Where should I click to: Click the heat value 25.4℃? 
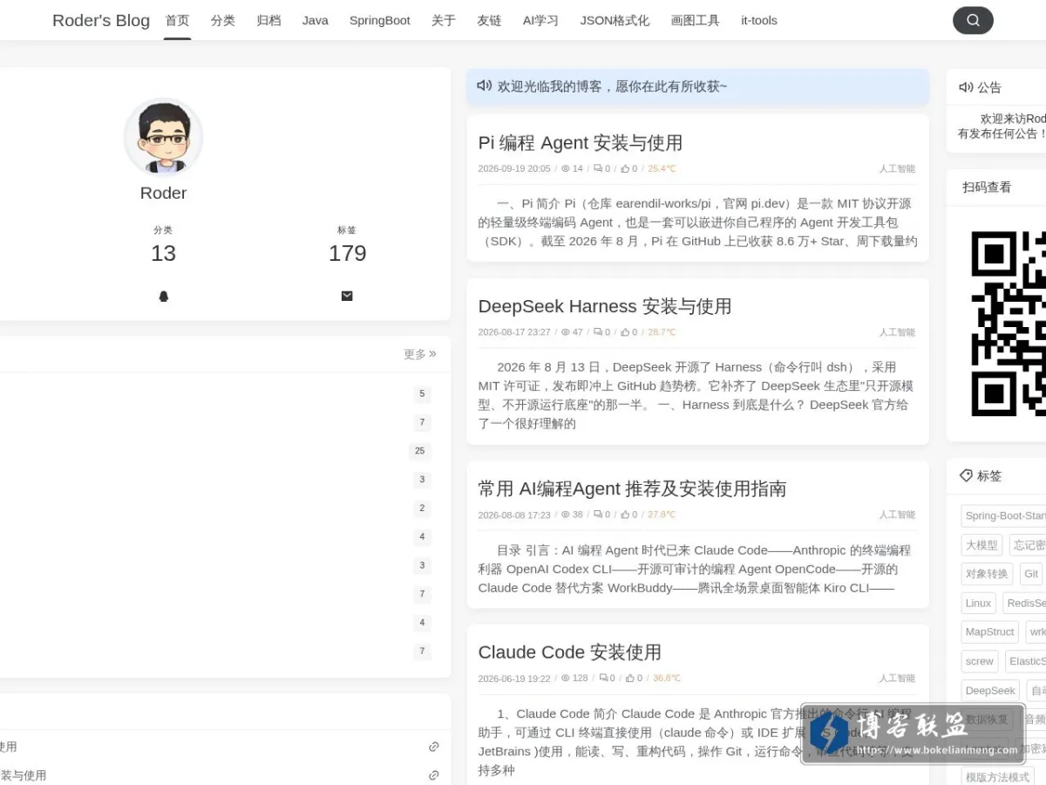pos(662,169)
